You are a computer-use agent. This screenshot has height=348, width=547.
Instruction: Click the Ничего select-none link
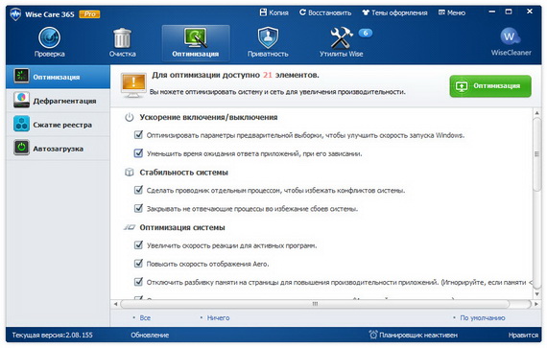pos(218,317)
